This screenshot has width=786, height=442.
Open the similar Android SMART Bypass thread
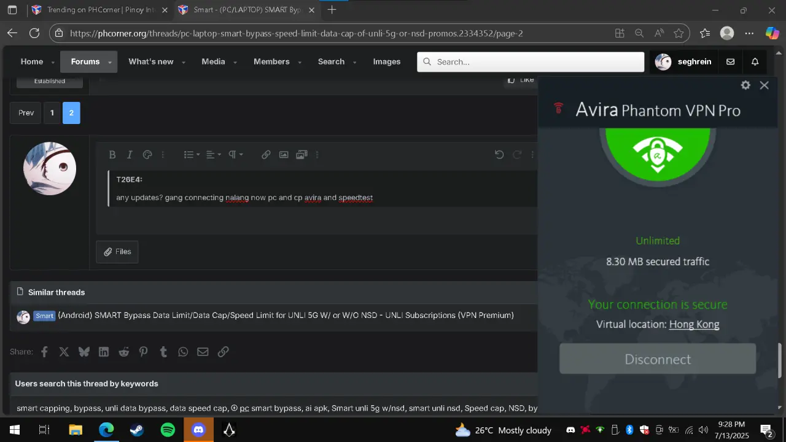click(286, 316)
